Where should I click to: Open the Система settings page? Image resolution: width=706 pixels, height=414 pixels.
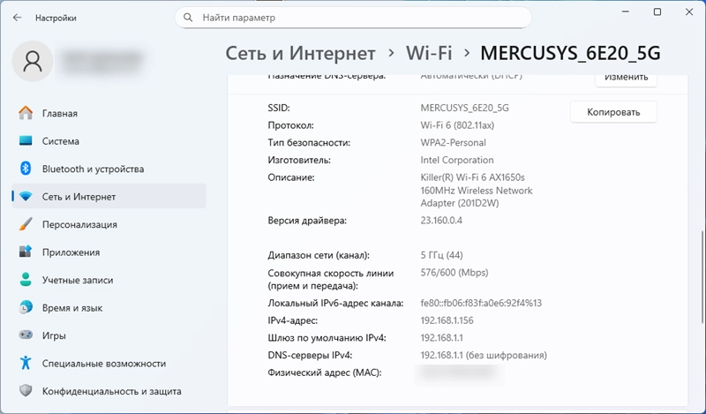109,141
